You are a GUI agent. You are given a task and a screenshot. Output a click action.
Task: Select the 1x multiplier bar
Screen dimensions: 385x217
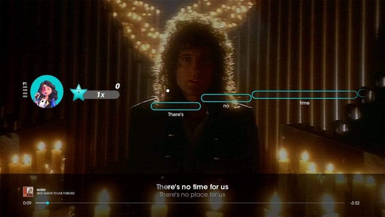point(102,95)
